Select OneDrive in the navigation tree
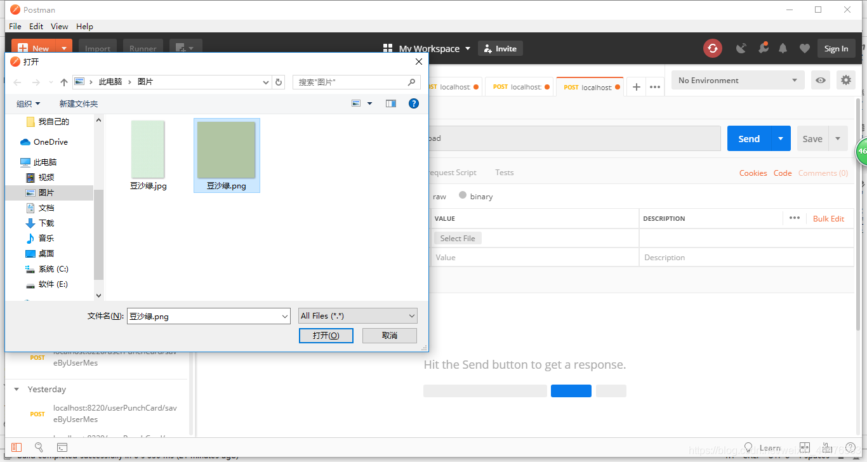Image resolution: width=867 pixels, height=462 pixels. (x=44, y=142)
